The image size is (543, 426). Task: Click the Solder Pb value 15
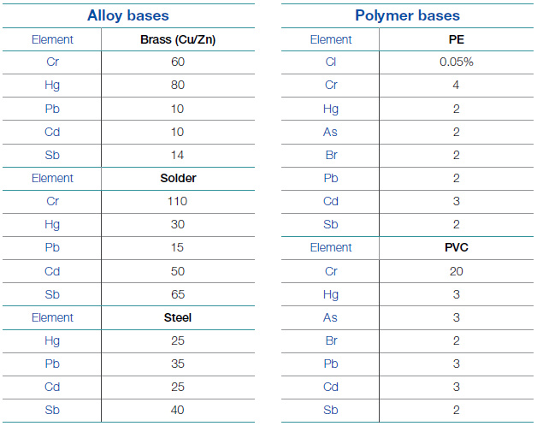[177, 247]
